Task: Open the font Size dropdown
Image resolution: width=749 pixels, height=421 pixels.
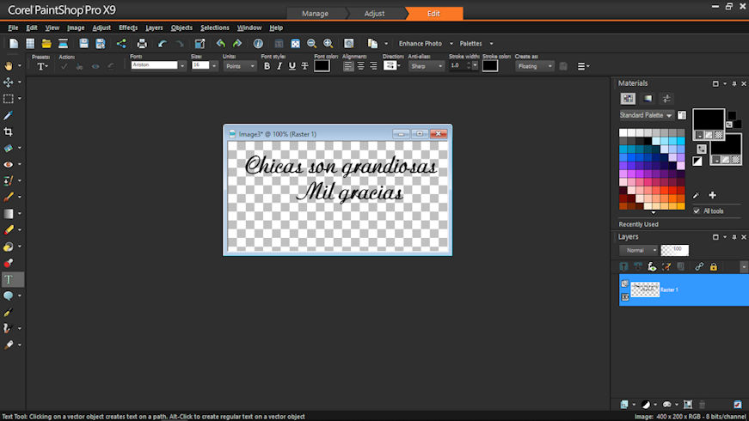Action: pos(214,66)
